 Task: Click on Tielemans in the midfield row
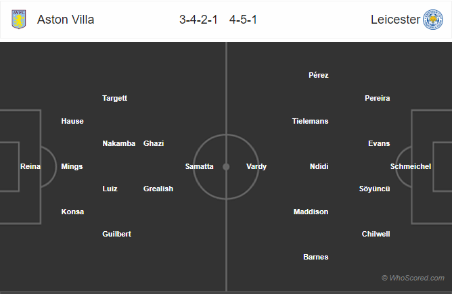coord(310,121)
